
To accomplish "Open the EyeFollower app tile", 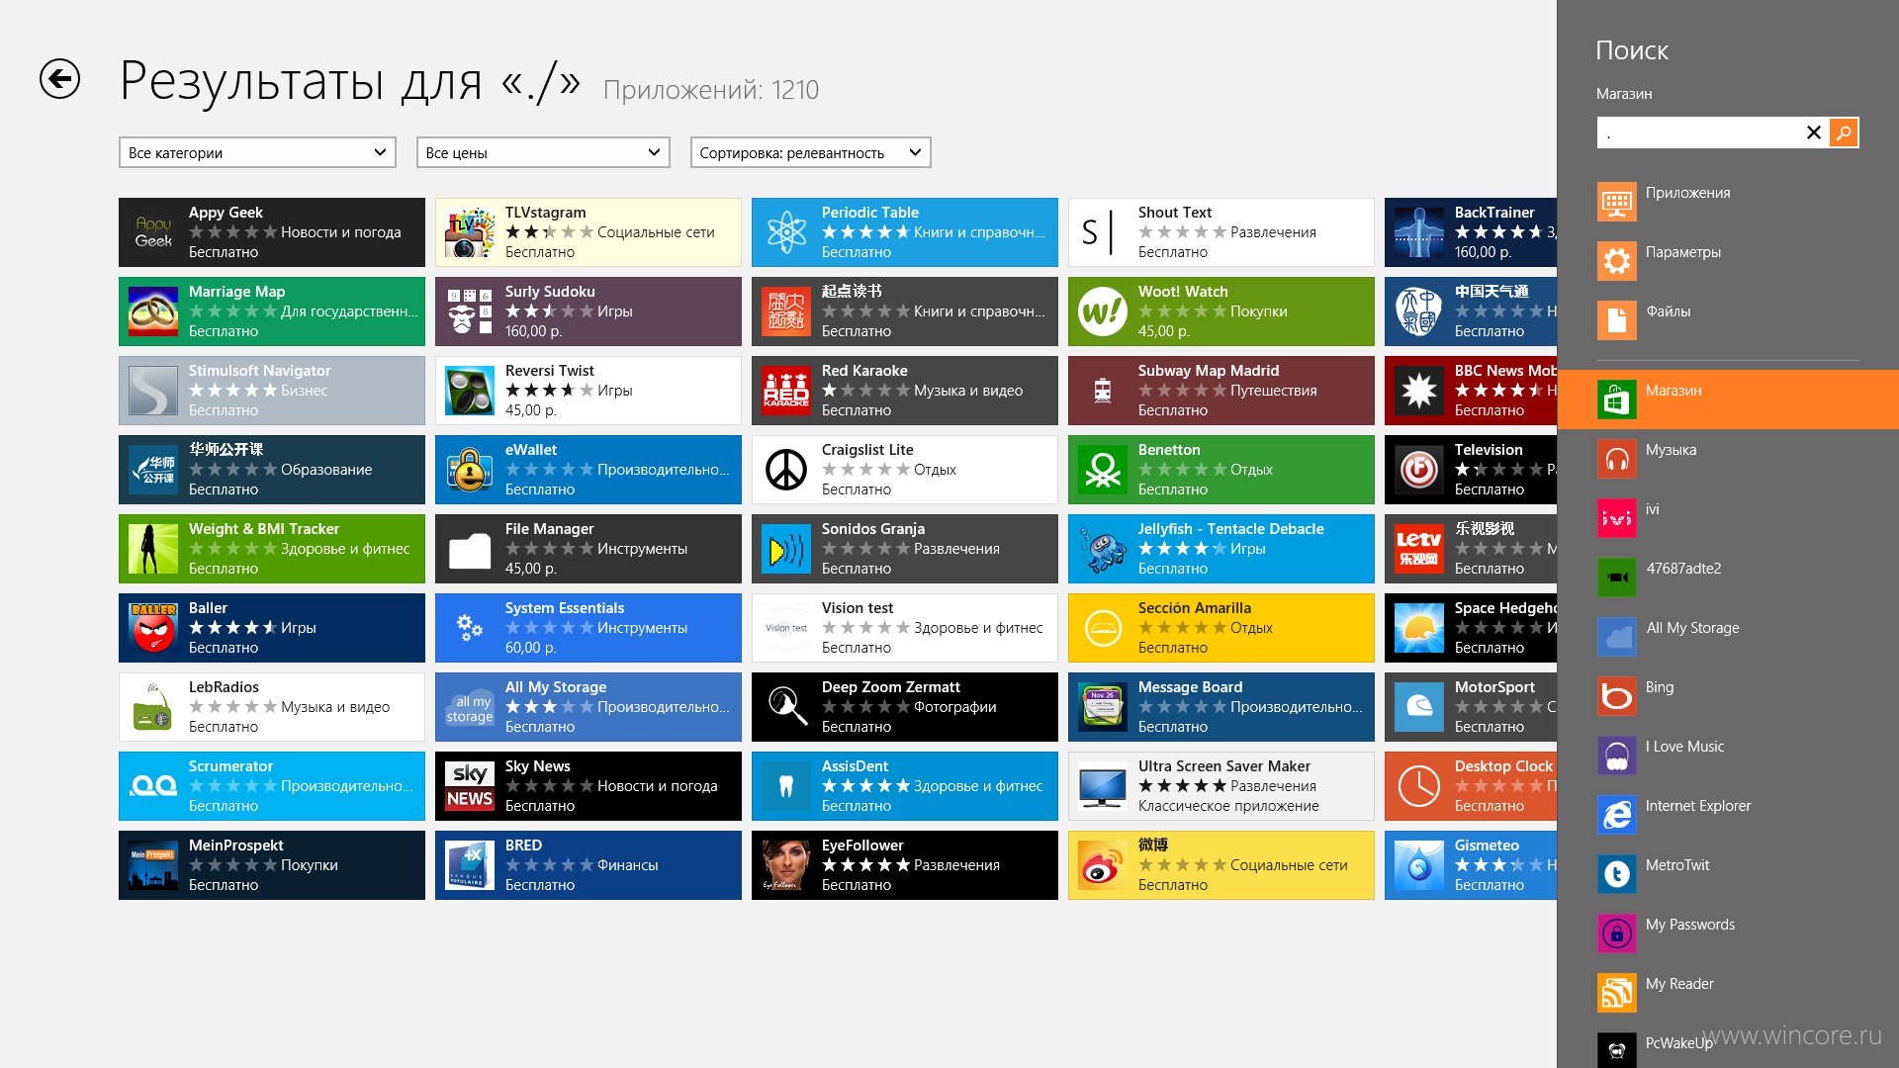I will 905,865.
